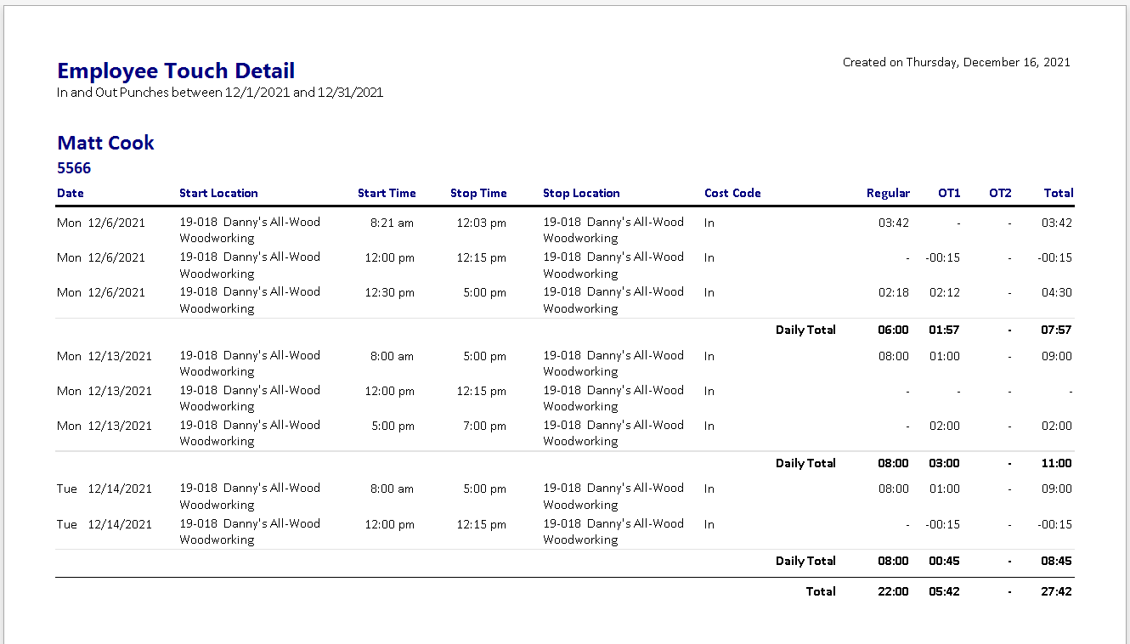Click the 11:00 daily total value
Viewport: 1130px width, 644px height.
tap(1056, 463)
